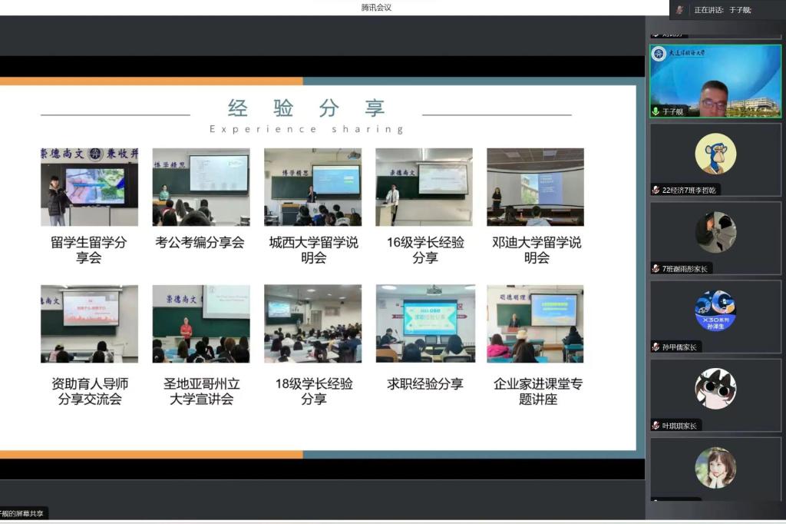Select the X30 series avatar of 孙甲儁家长
This screenshot has width=786, height=524.
pos(715,310)
